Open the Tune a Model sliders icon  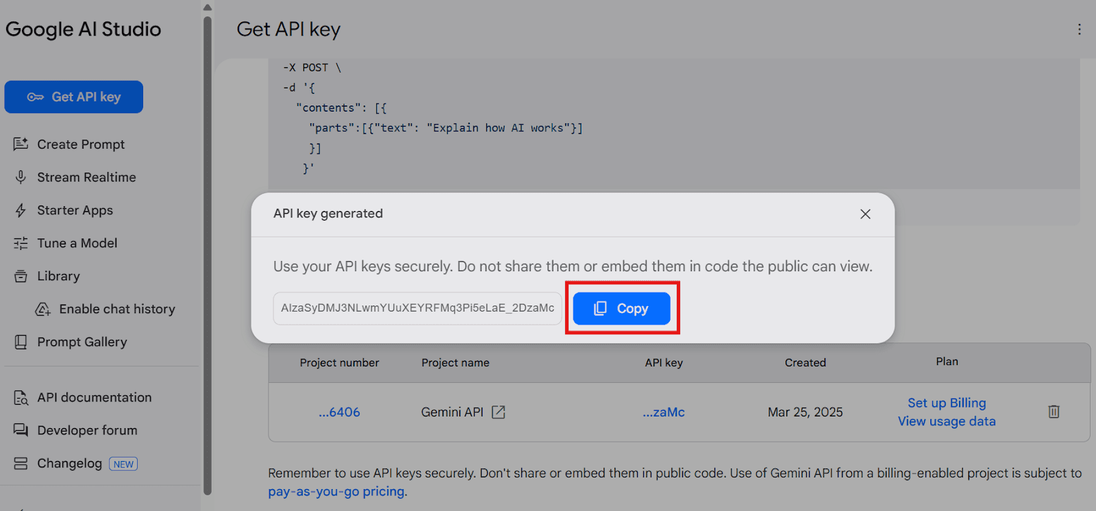[x=21, y=243]
